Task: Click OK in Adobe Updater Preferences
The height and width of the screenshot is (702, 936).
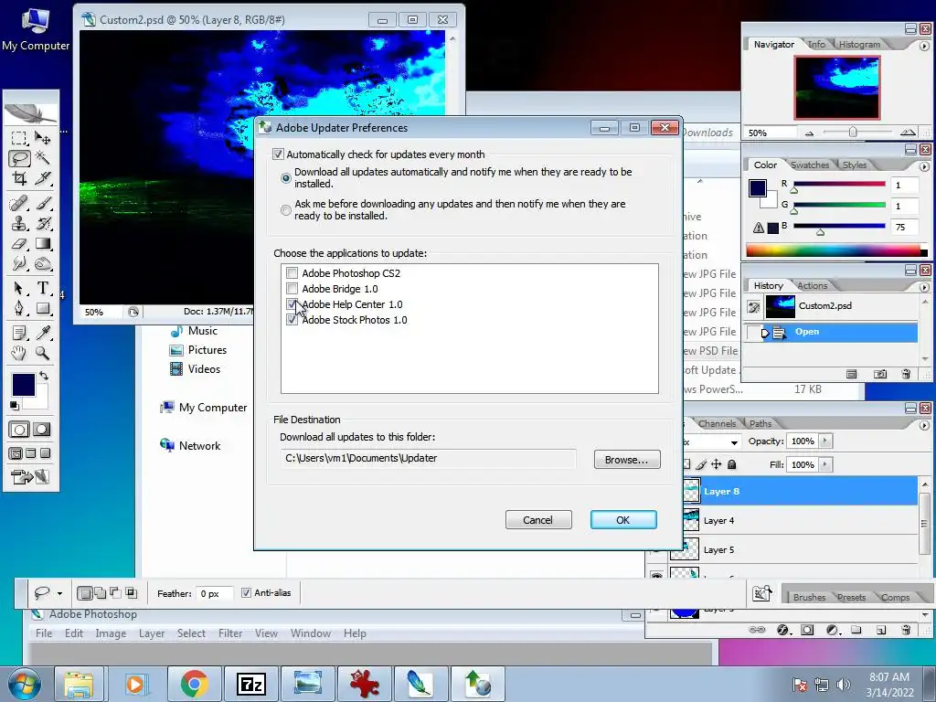Action: pos(623,520)
